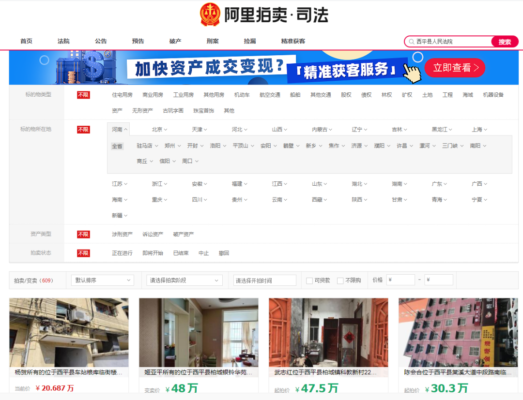Select the 全省 option under 河南
Viewport: 523px width, 400px height.
pos(117,146)
